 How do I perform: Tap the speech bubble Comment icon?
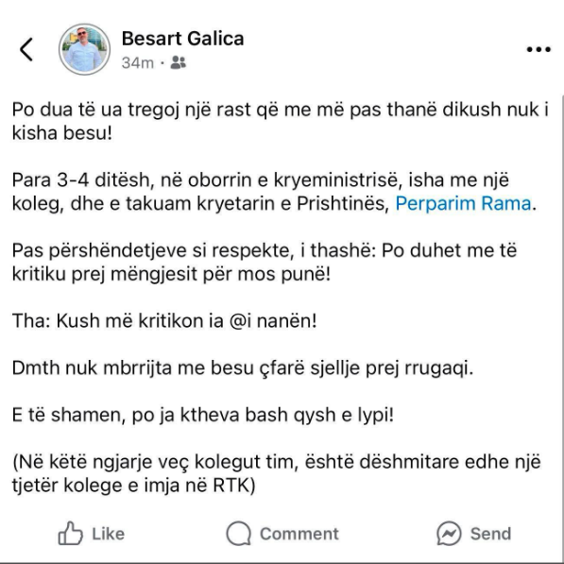(238, 534)
